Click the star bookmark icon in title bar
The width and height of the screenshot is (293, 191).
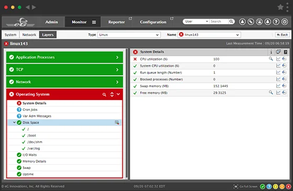pos(280,7)
